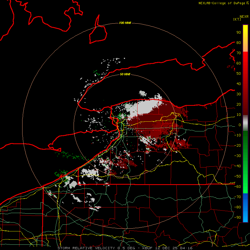Screen dimensions: 250x250
Task: Click the NEXR label above color scale
Action: pyautogui.click(x=244, y=17)
